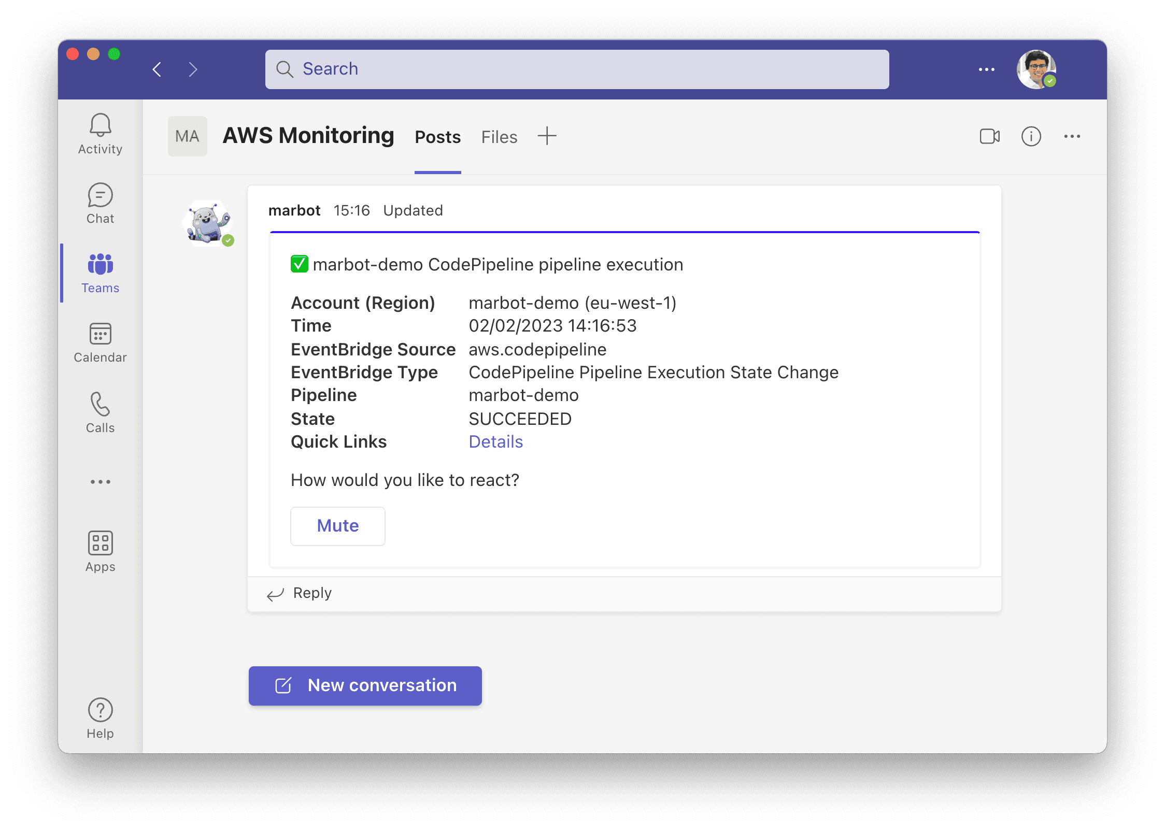Show more apps via sidebar ellipsis

click(x=100, y=482)
